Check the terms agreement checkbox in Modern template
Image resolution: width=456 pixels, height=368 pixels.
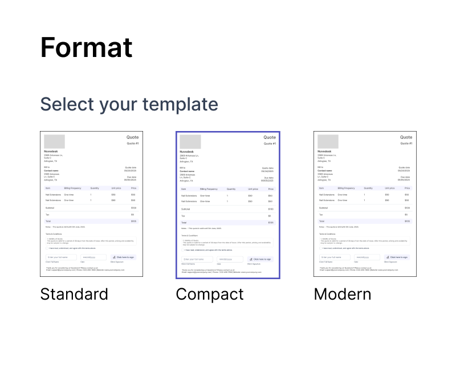tap(320, 248)
